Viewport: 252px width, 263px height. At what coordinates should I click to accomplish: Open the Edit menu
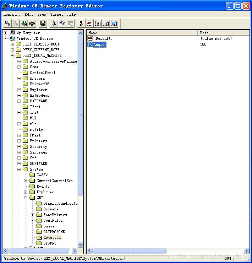pos(29,15)
